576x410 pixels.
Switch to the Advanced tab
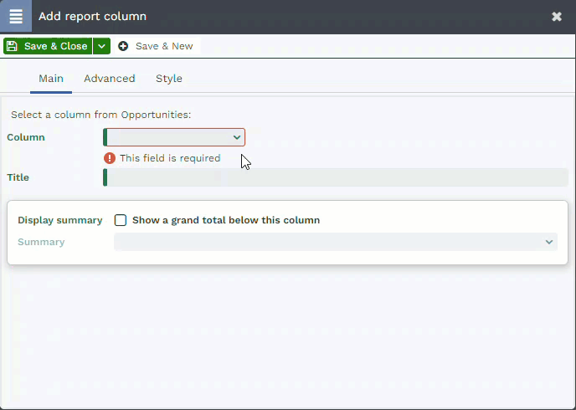coord(110,78)
